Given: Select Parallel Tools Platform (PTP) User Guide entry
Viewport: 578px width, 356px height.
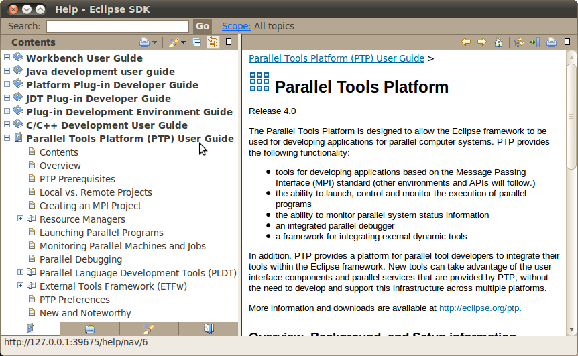Looking at the screenshot, I should (130, 139).
